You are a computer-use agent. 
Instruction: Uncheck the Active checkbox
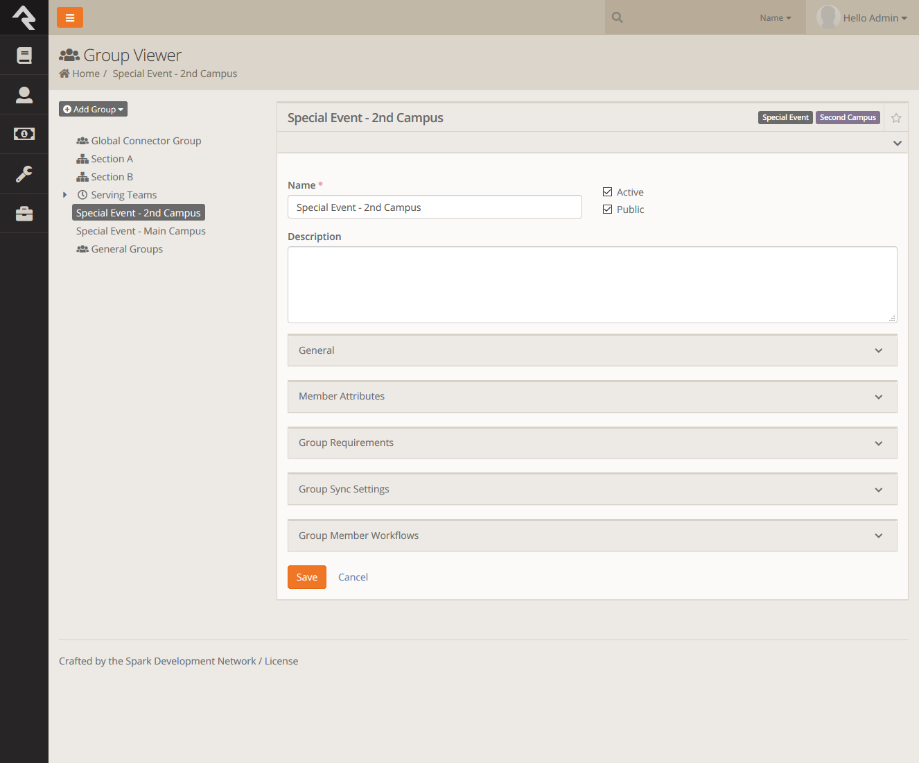(x=608, y=192)
